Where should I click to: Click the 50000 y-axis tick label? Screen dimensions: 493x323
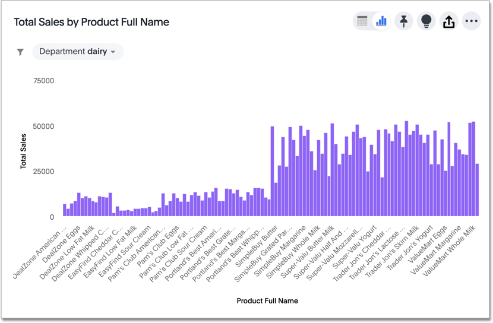point(43,126)
